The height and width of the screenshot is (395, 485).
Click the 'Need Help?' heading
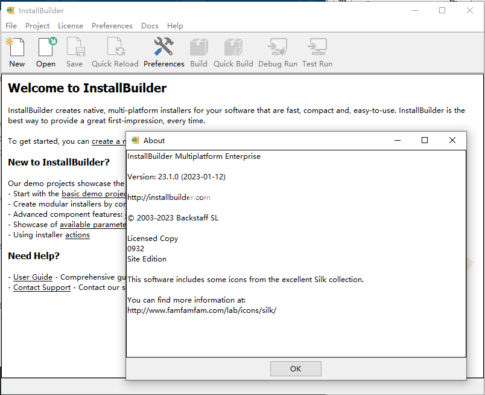tap(34, 256)
